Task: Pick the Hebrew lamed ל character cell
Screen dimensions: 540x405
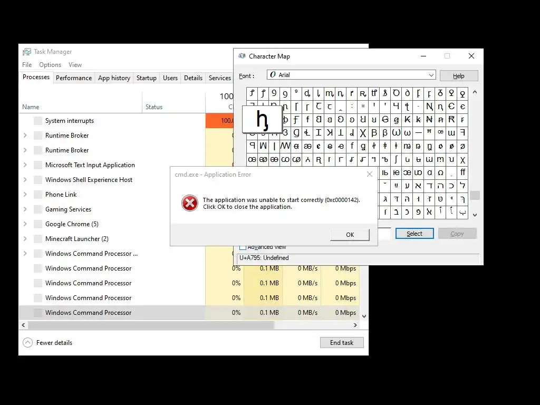Action: coord(462,186)
